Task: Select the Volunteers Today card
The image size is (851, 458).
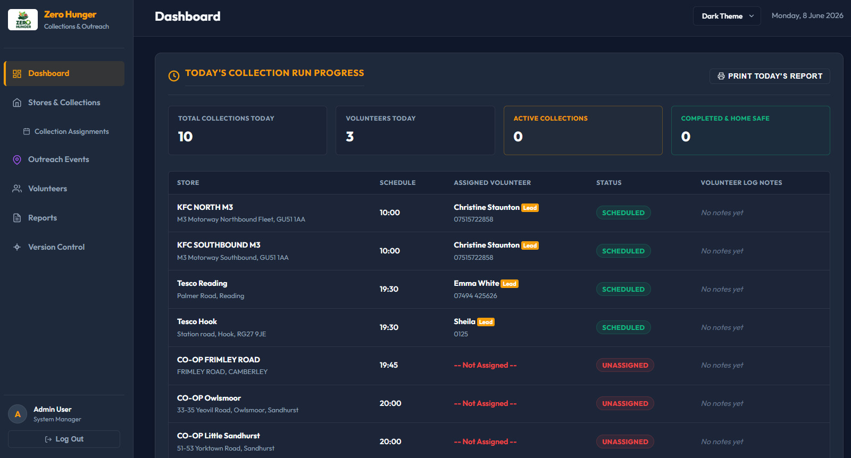Action: (415, 130)
